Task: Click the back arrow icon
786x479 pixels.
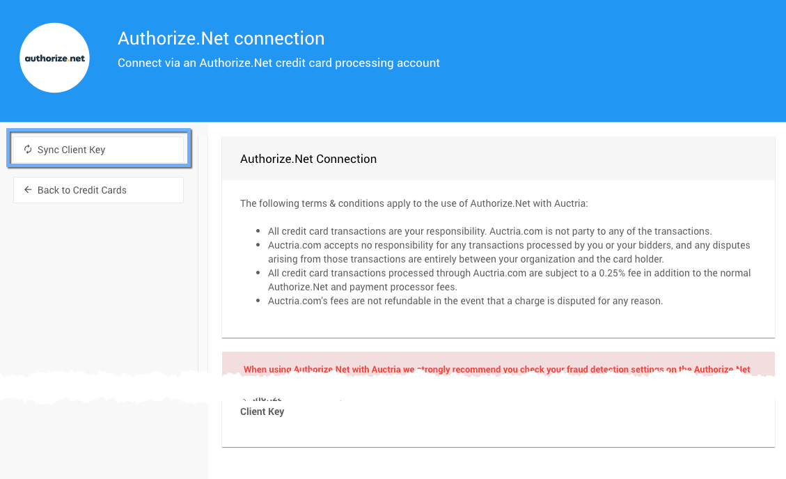Action: click(28, 190)
